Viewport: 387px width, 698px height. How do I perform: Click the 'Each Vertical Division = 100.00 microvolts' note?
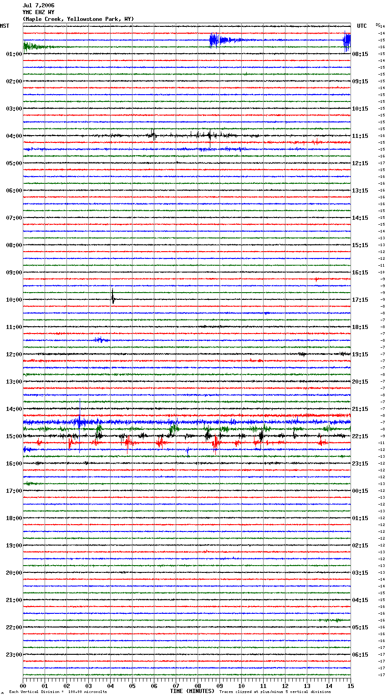tap(58, 692)
